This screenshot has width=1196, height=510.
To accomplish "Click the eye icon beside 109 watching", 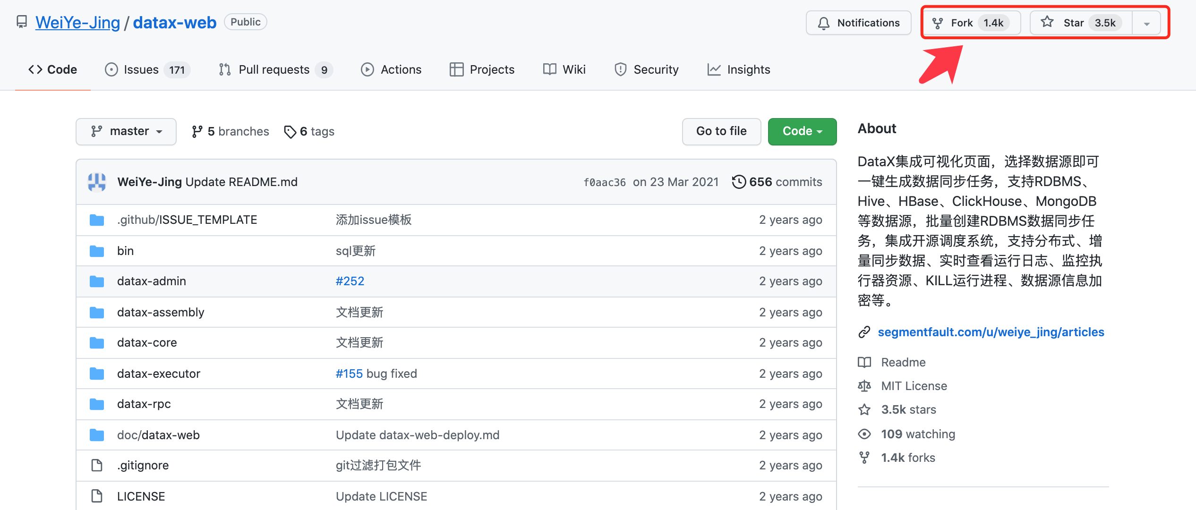I will pyautogui.click(x=864, y=434).
